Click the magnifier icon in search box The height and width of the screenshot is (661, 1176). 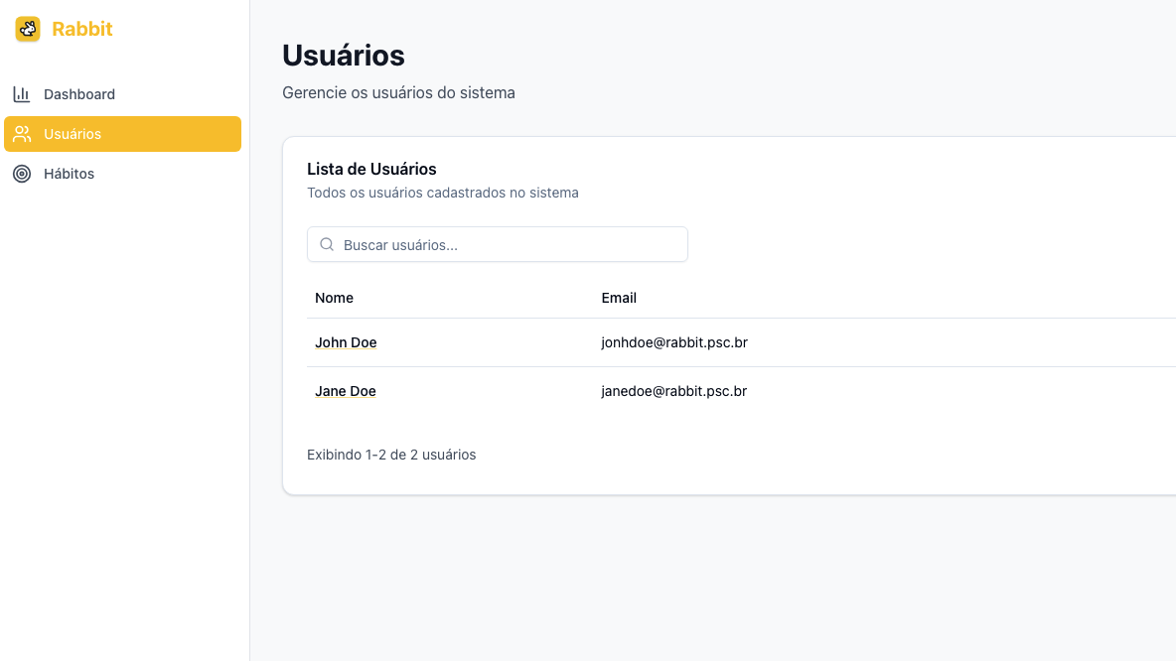point(327,244)
